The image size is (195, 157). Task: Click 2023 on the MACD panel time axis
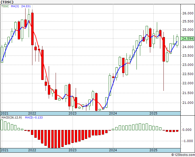pos(73,150)
